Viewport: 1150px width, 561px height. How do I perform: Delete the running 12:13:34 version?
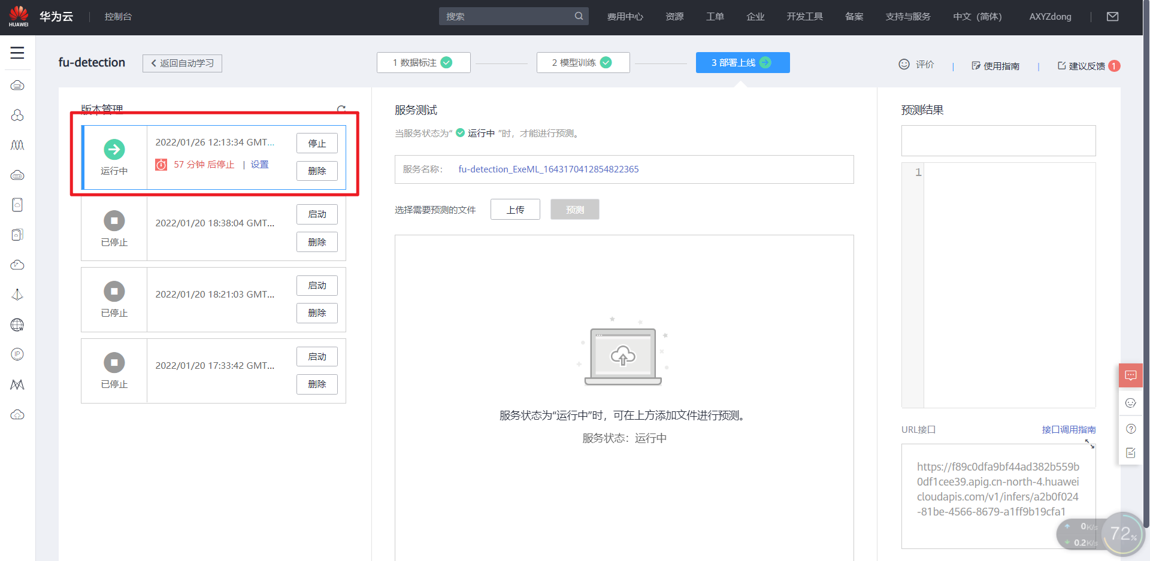coord(317,171)
